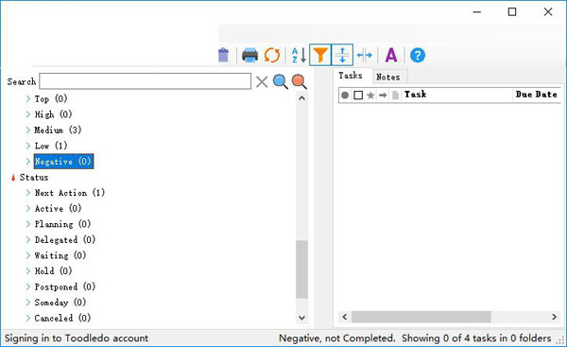Select the Waiting (0) status

(x=60, y=255)
